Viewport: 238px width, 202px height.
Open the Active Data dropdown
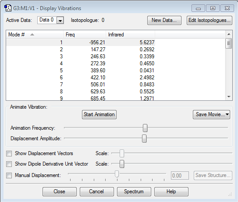[x=60, y=20]
